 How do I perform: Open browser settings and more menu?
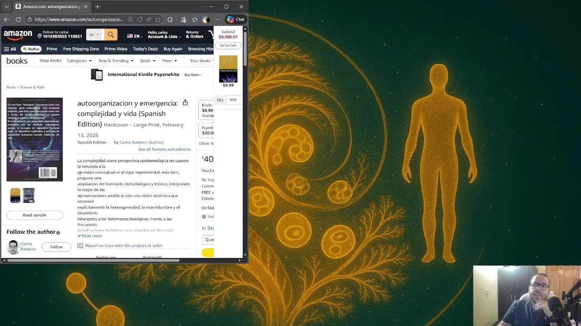point(218,19)
